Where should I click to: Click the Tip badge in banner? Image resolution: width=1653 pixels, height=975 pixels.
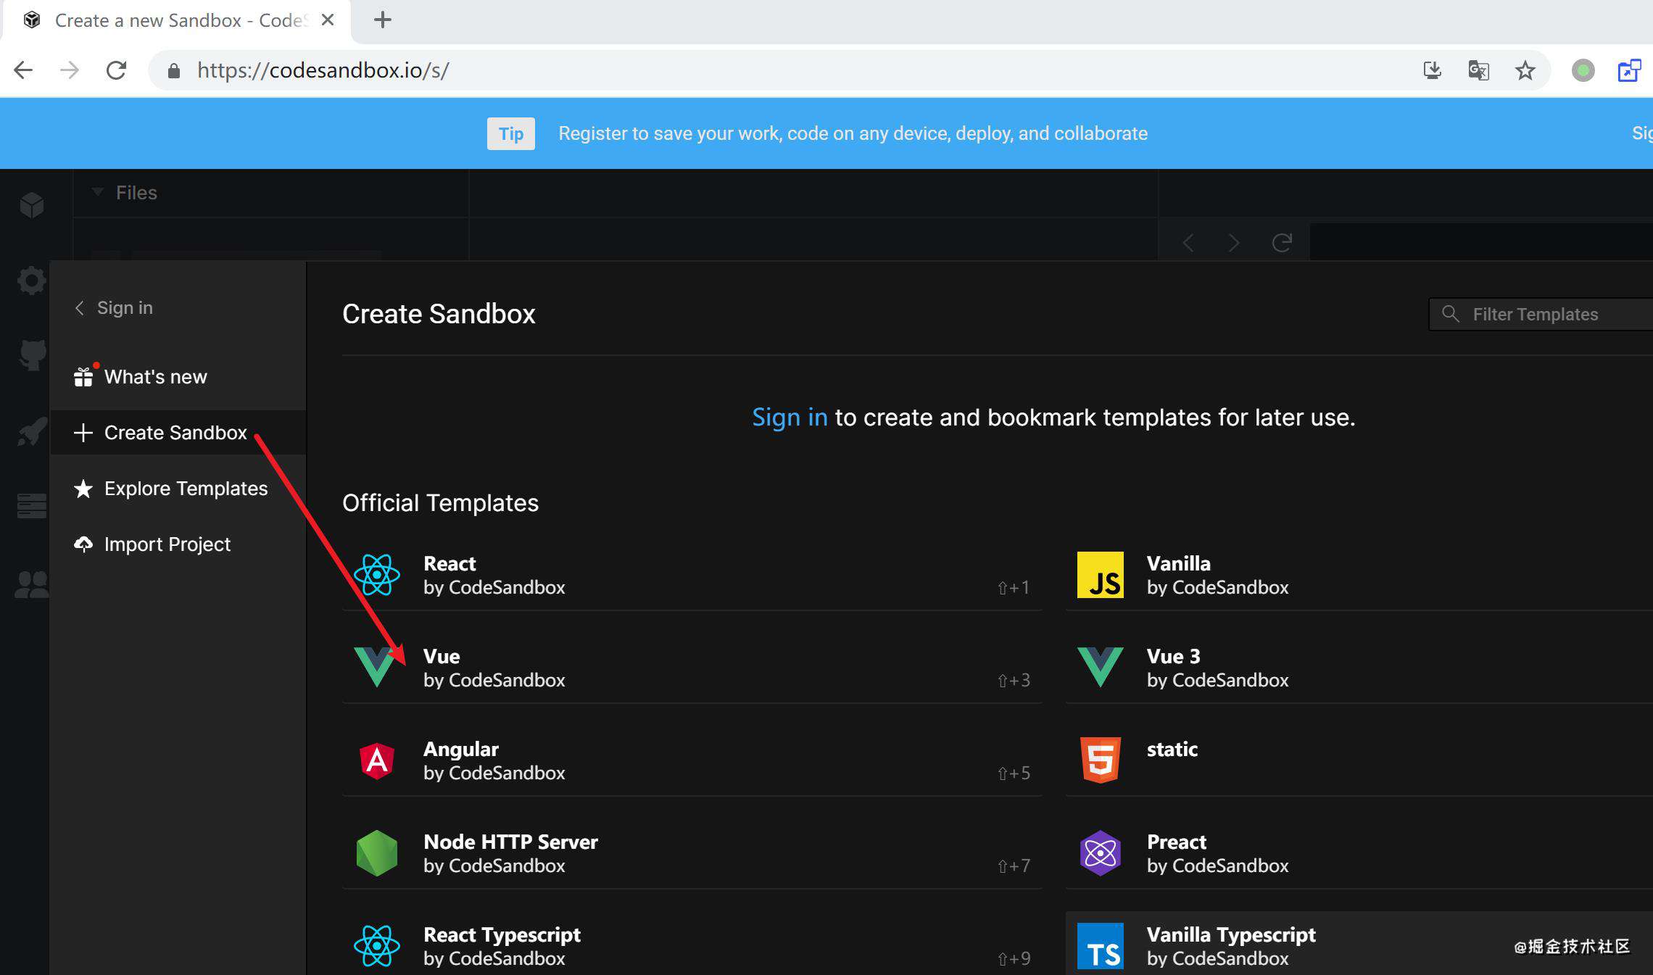[511, 133]
